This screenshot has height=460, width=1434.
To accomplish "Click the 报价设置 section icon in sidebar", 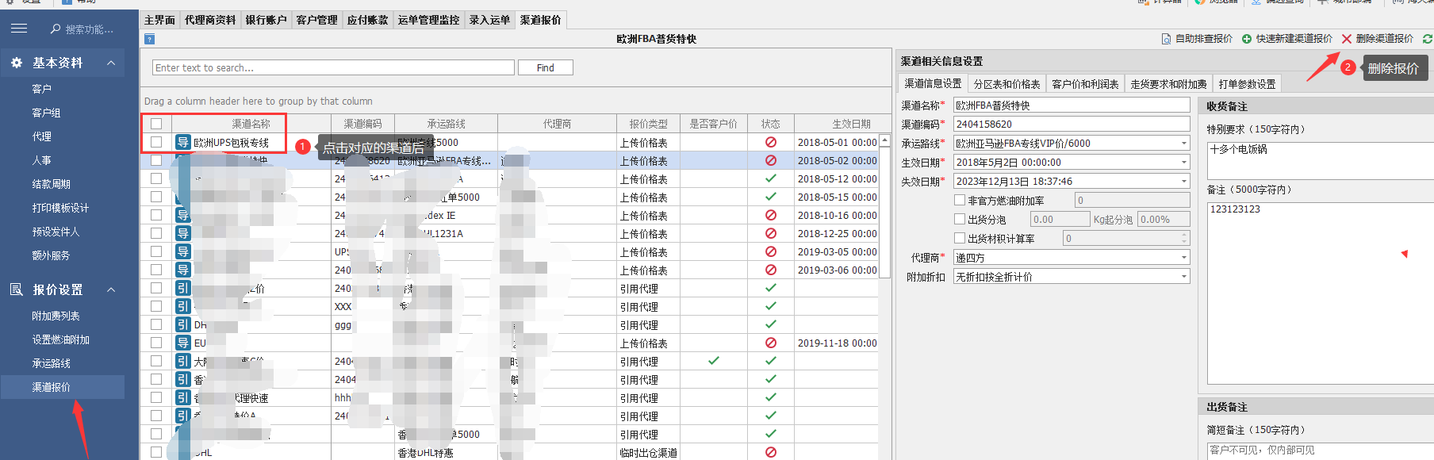I will [x=17, y=289].
